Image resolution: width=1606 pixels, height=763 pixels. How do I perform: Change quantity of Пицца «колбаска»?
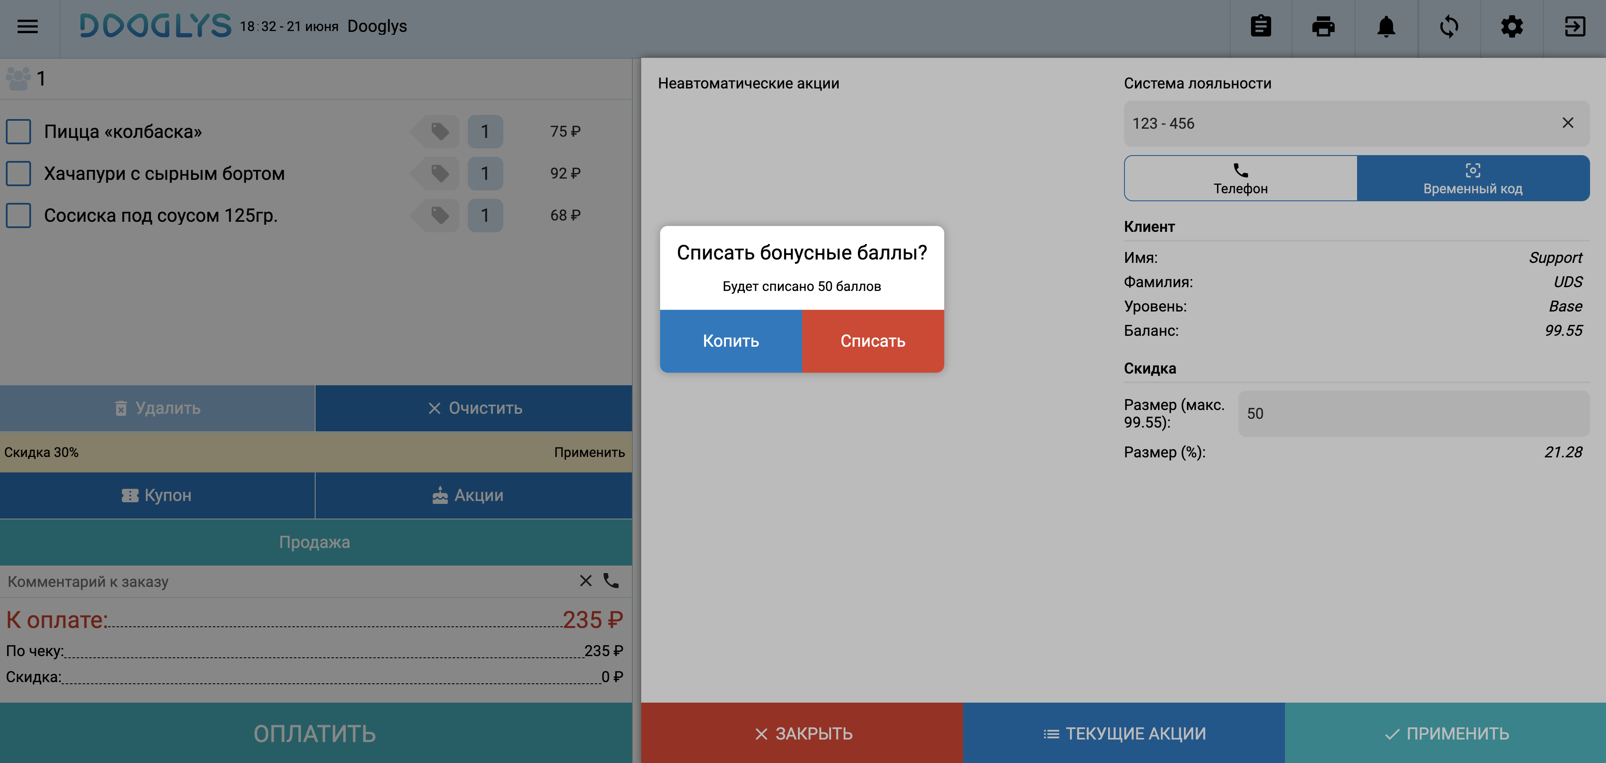485,131
